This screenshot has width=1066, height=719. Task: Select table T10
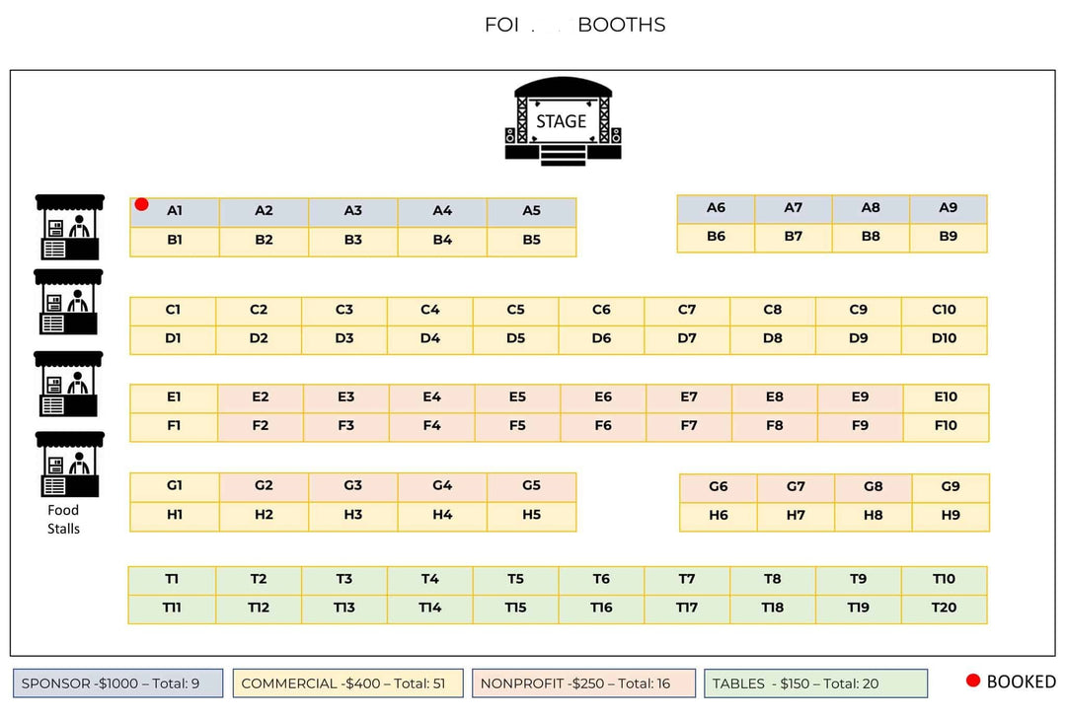point(945,580)
